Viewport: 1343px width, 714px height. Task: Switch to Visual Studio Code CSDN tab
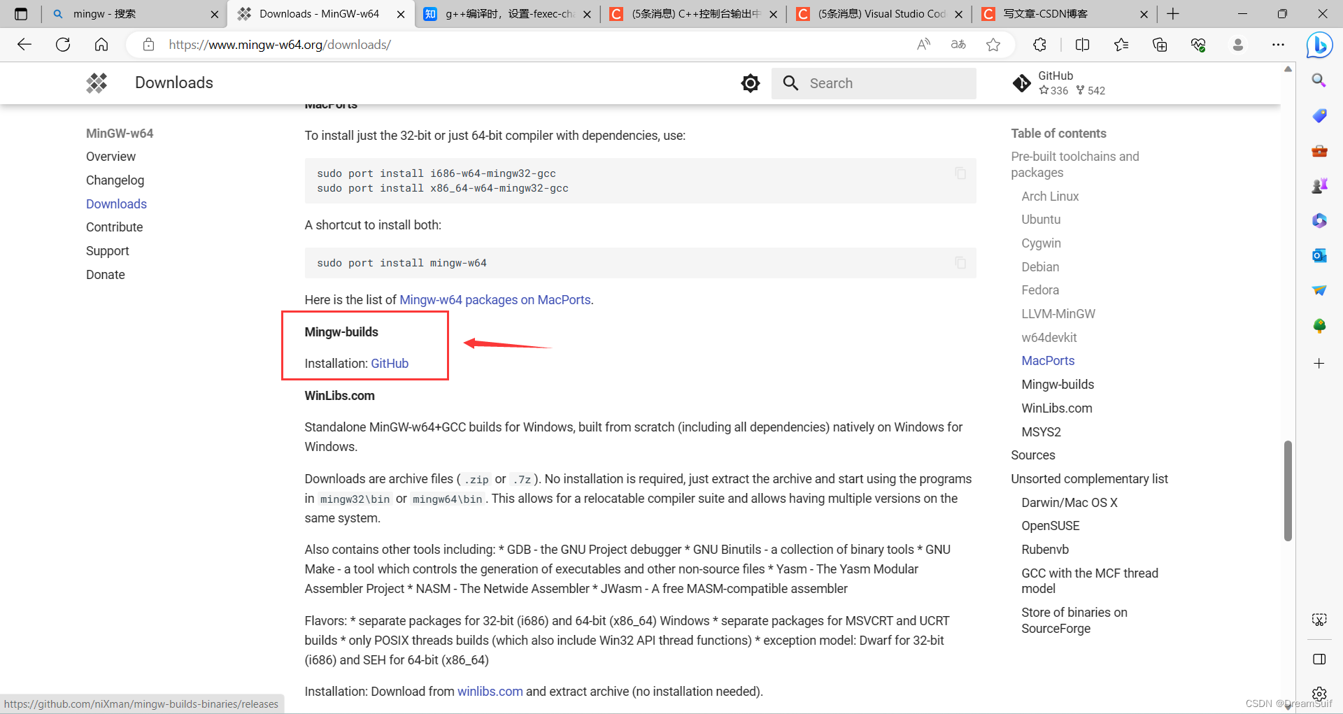879,14
